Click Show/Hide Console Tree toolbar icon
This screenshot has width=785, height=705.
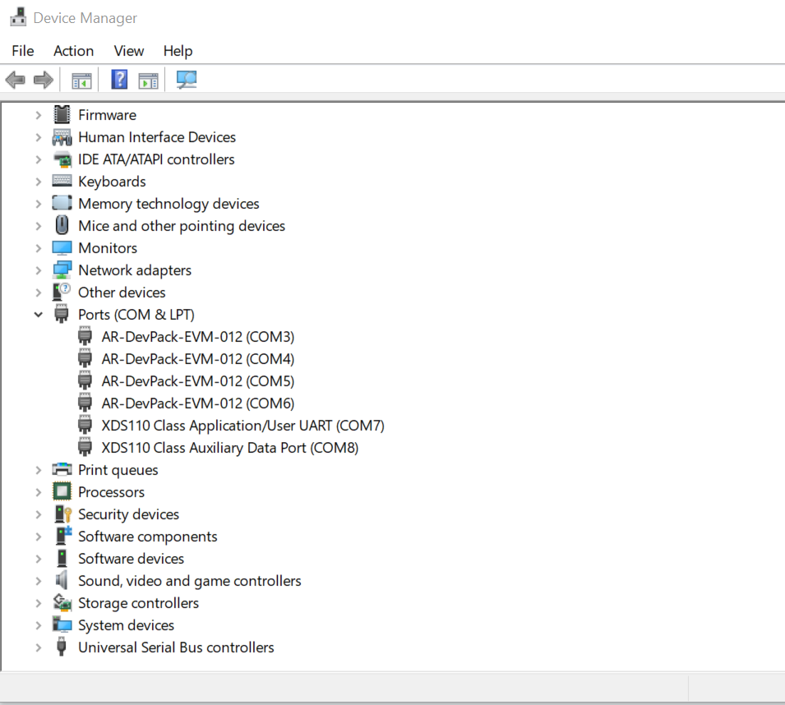click(x=81, y=80)
